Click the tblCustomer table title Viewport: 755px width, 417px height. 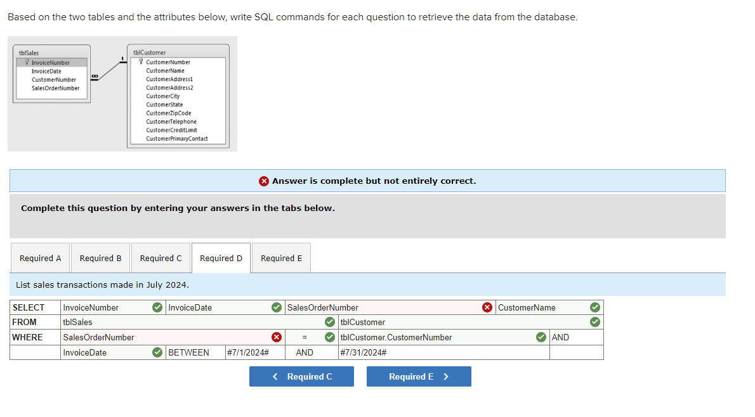[149, 53]
